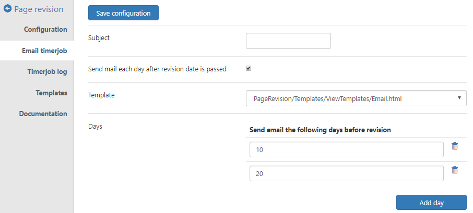Click the Days row label

click(x=96, y=126)
